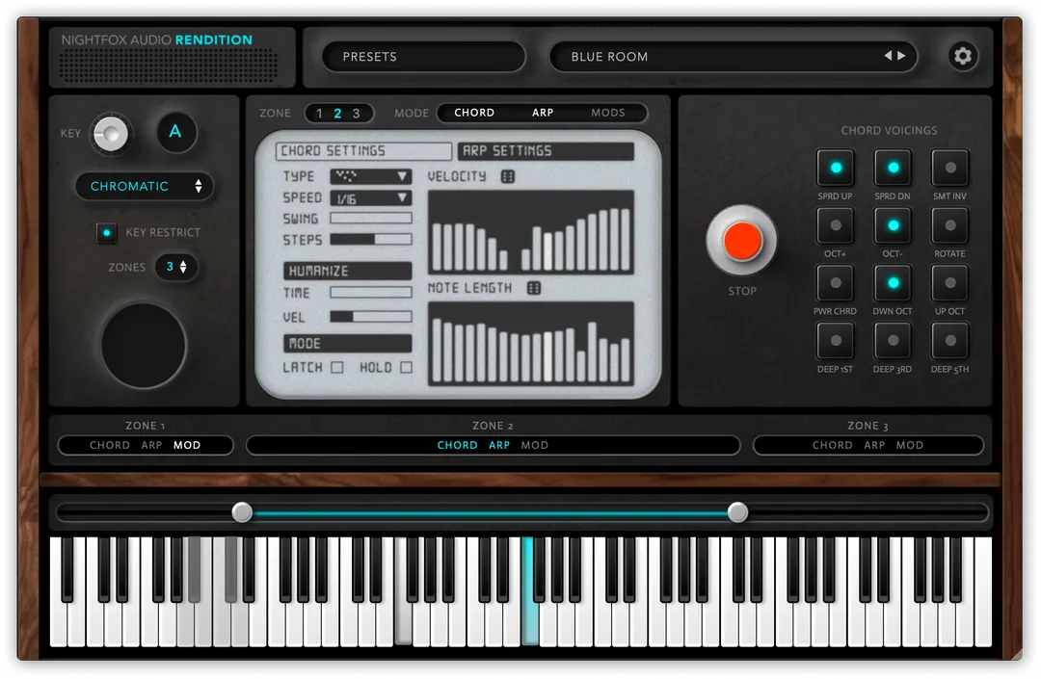Click the velocity randomize dice icon
Image resolution: width=1041 pixels, height=679 pixels.
[x=508, y=176]
